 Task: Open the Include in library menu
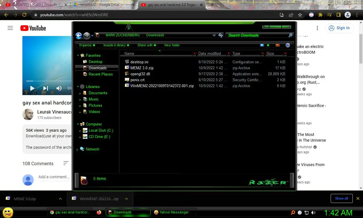tap(116, 45)
